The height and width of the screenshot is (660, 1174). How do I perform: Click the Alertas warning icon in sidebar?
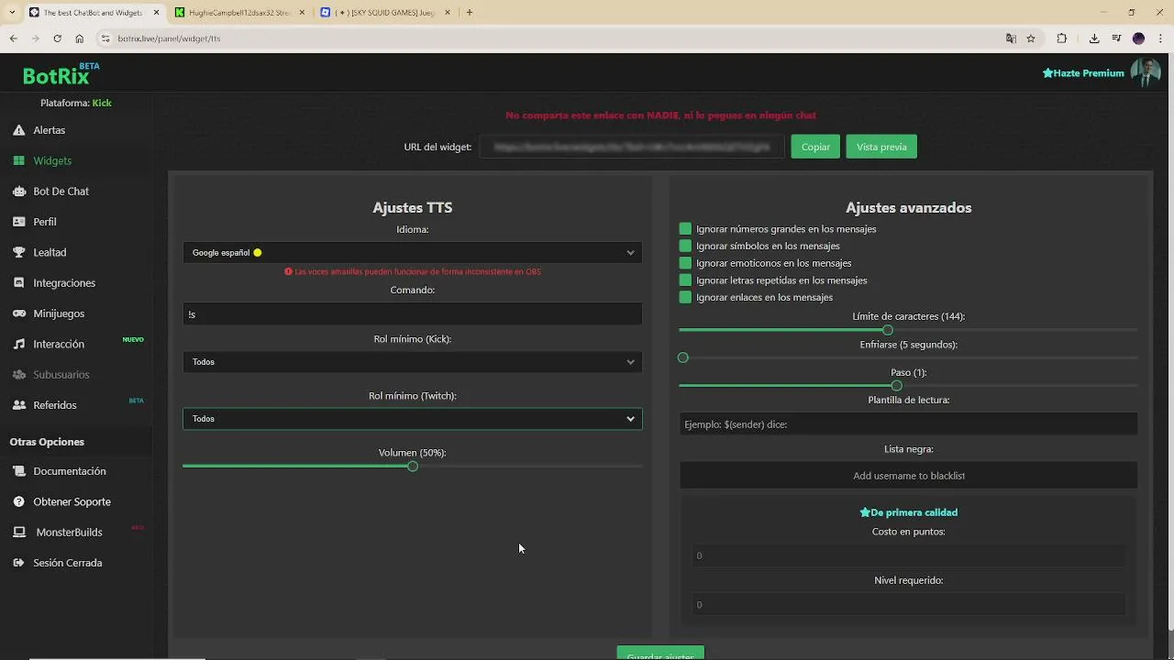point(18,130)
